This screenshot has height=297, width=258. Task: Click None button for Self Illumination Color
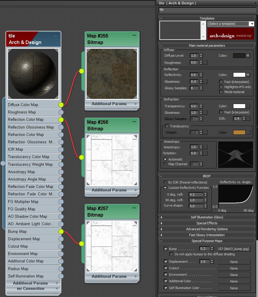tap(234, 288)
